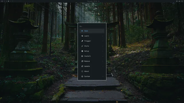
Task: Click the Update refresh-arrows icon
Action: (x=82, y=66)
